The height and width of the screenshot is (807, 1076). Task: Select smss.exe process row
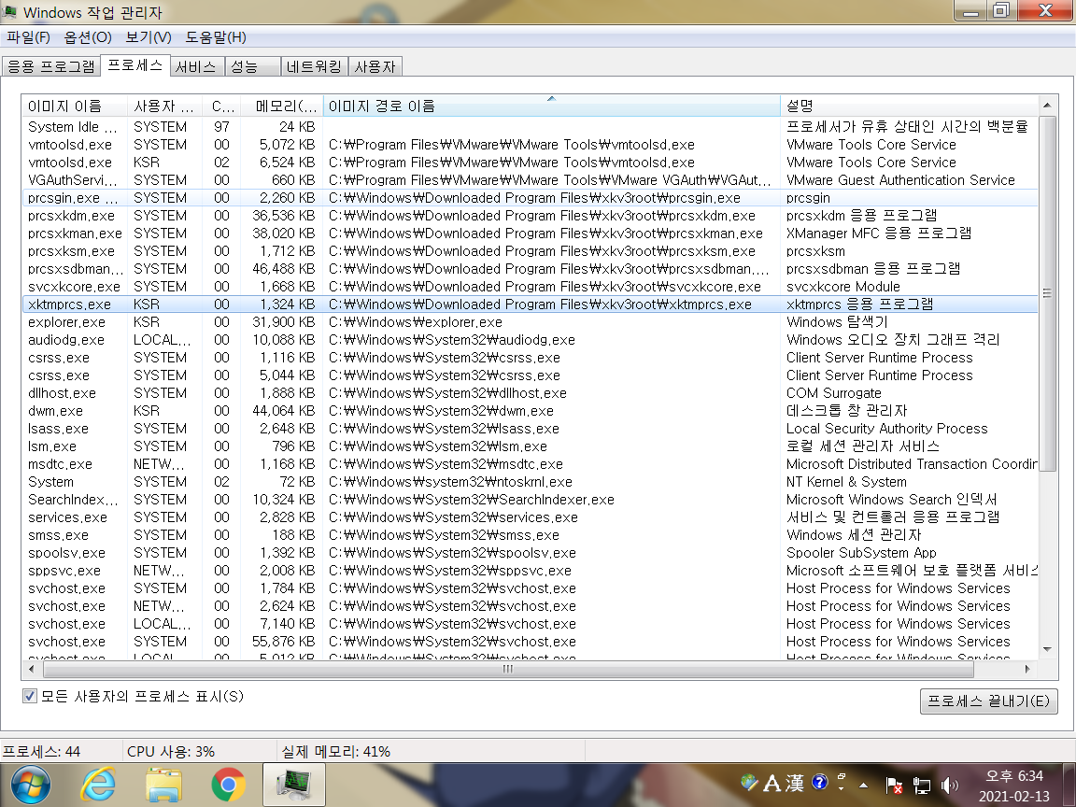530,535
